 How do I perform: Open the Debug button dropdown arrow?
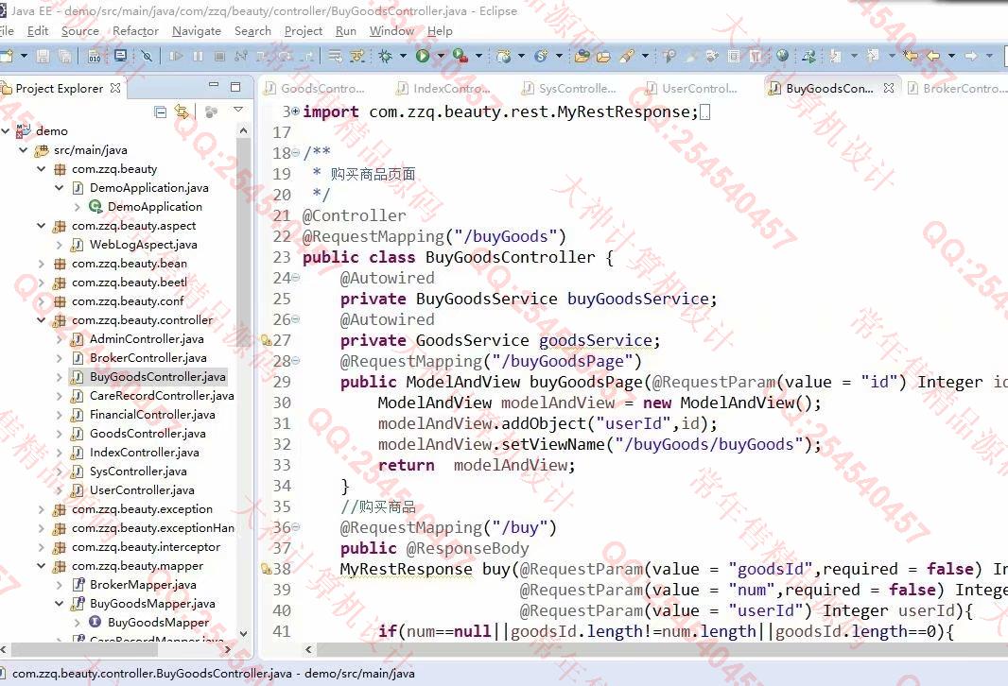pyautogui.click(x=403, y=57)
